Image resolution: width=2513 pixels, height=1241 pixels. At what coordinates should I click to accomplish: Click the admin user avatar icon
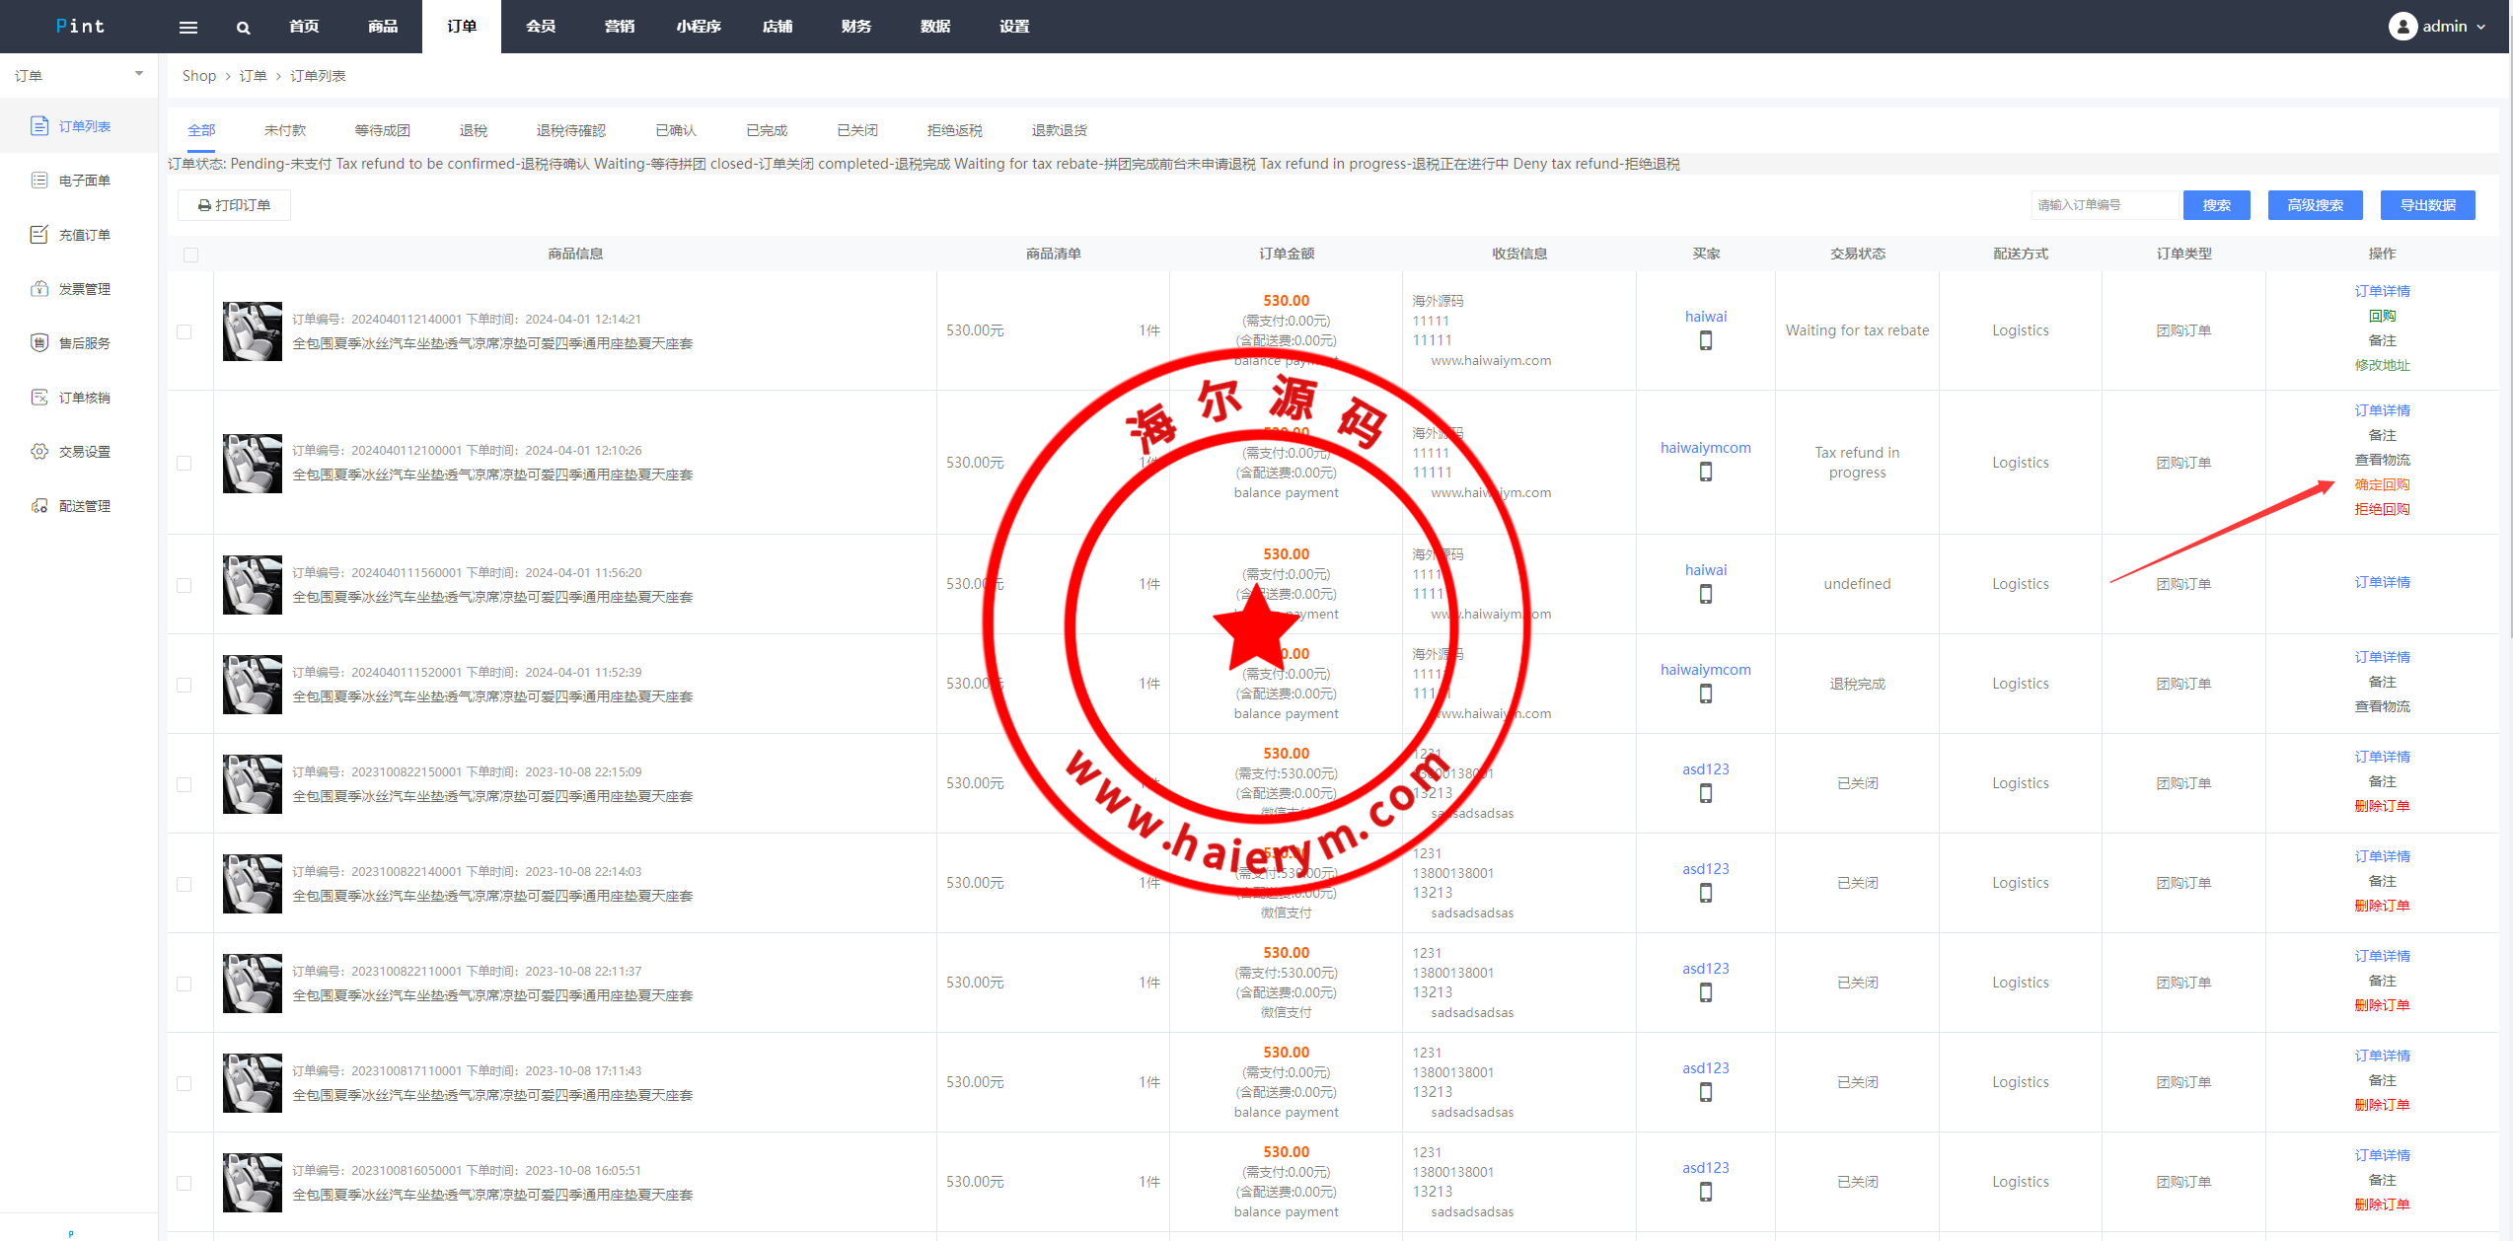point(2402,27)
